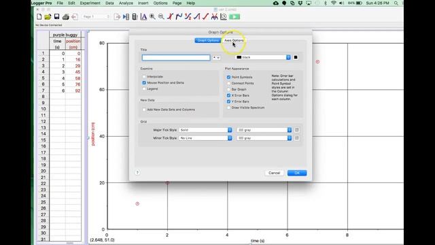Click the black title color swatch

[296, 57]
